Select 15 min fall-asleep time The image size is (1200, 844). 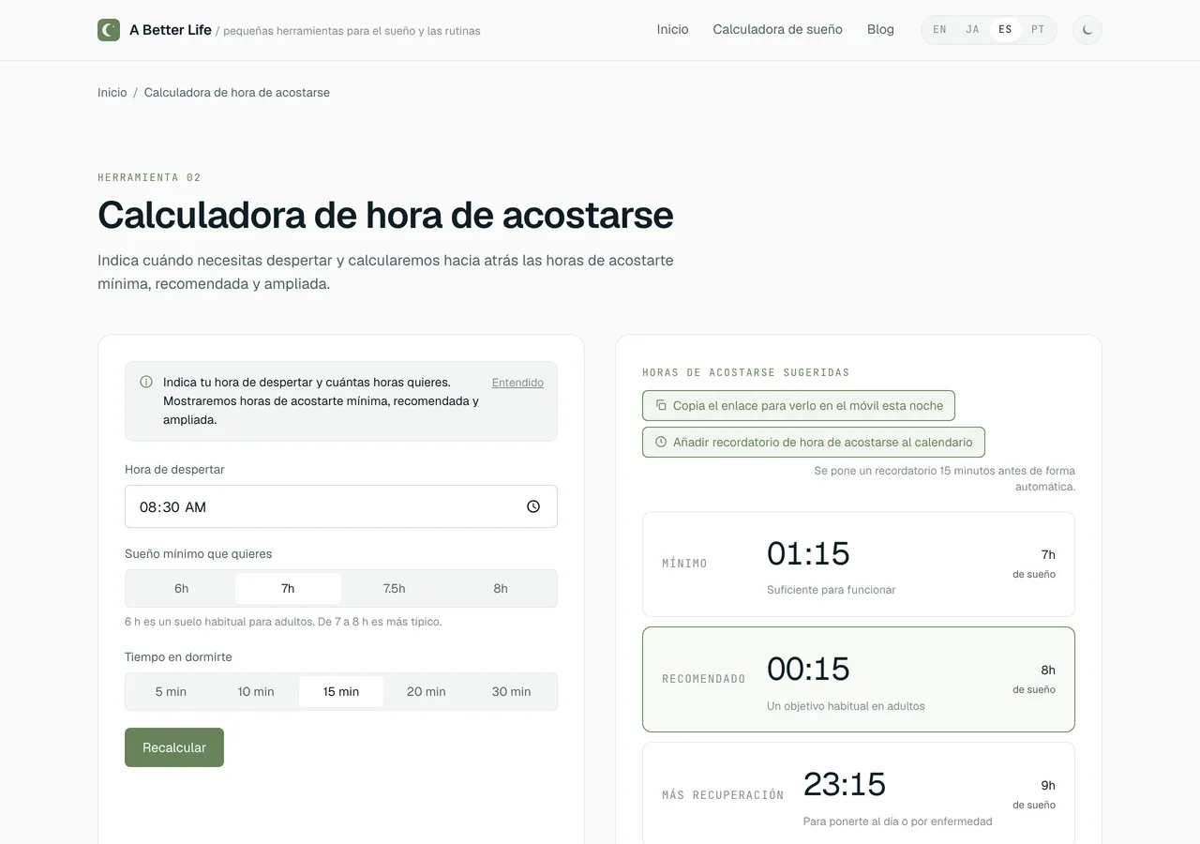tap(341, 691)
